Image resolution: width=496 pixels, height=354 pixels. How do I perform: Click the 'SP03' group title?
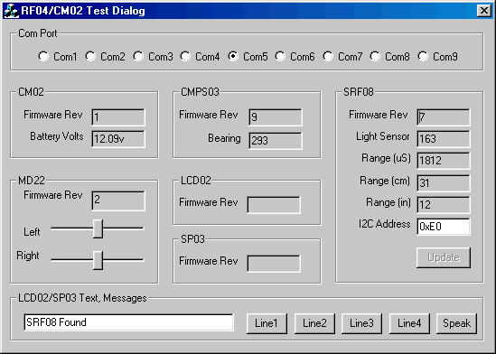[x=193, y=239]
